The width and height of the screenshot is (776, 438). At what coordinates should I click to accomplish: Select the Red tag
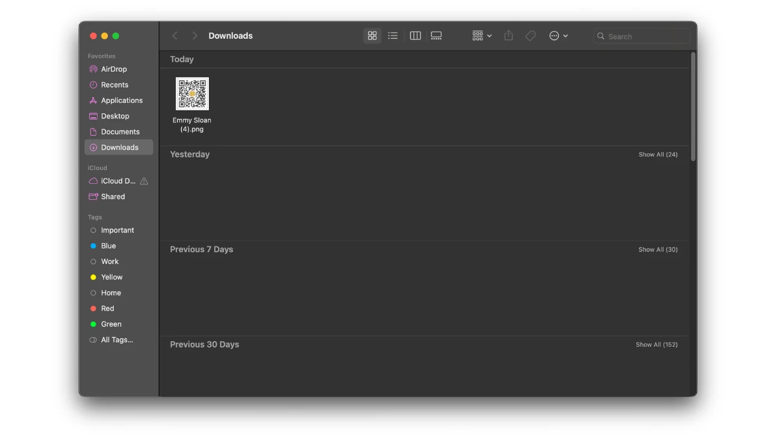[107, 308]
